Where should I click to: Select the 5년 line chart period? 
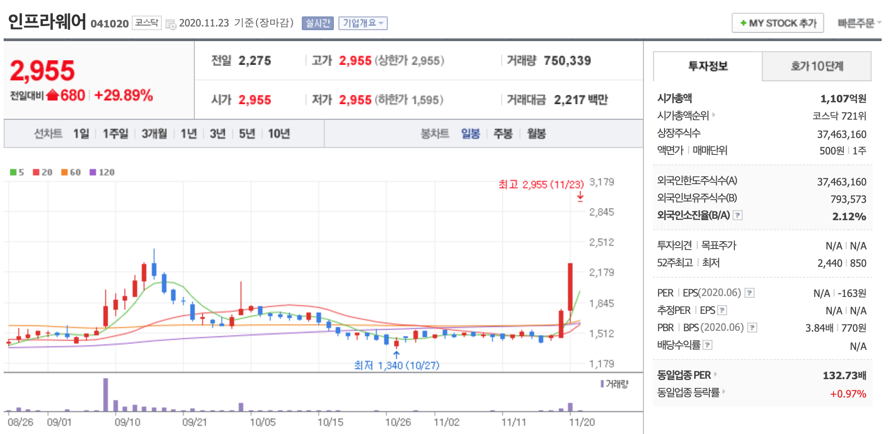[x=247, y=134]
